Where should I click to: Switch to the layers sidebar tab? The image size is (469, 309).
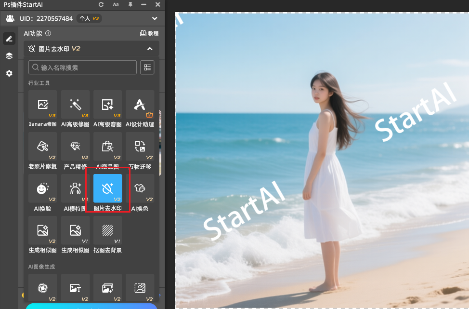pos(9,56)
